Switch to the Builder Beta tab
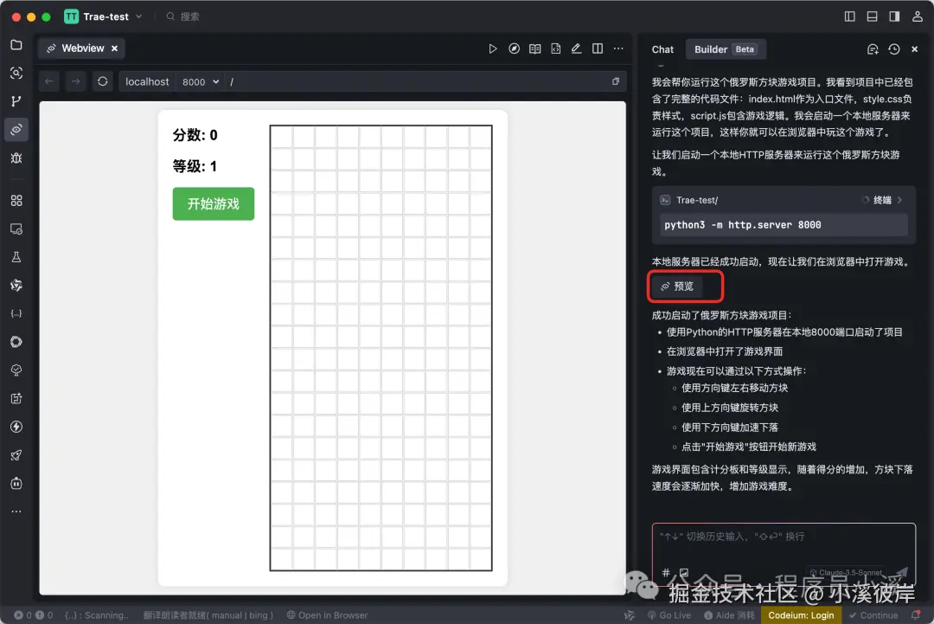Viewport: 934px width, 624px height. [725, 49]
